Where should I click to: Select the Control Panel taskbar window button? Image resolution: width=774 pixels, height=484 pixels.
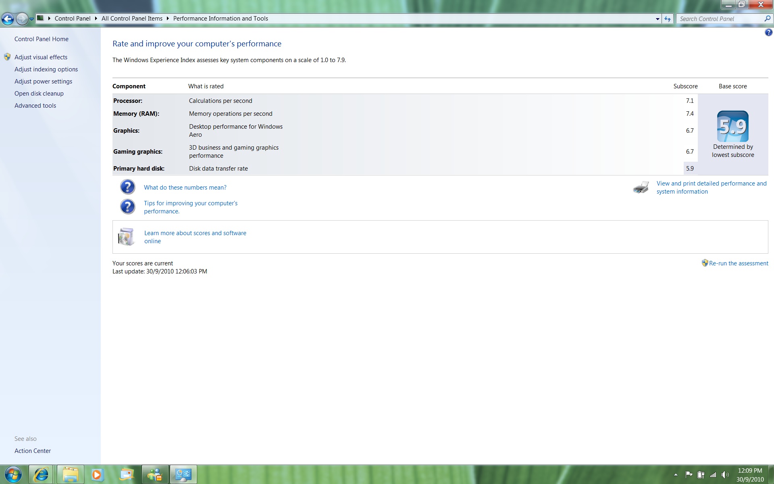pyautogui.click(x=183, y=474)
